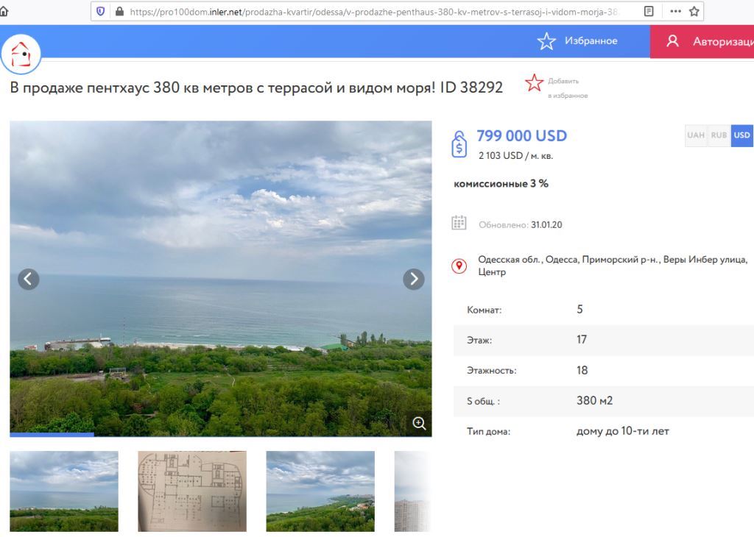Zoom the main photo with magnifier icon
Viewport: 754px width, 537px height.
(x=419, y=423)
